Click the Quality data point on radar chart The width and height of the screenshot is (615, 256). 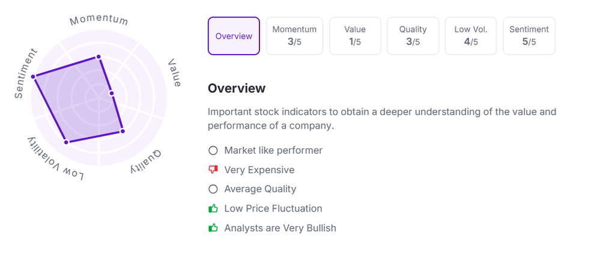123,131
